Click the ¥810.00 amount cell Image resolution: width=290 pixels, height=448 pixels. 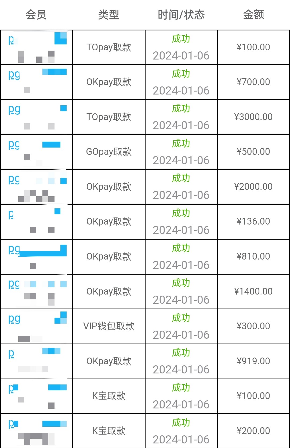tap(253, 256)
